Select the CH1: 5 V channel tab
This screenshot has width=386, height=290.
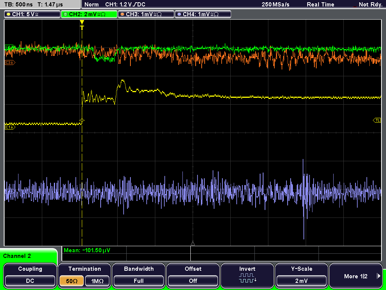tap(32, 14)
